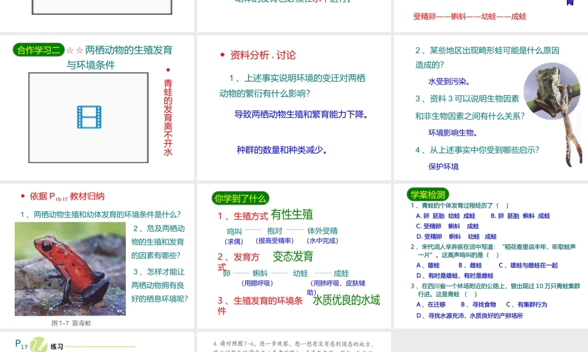
Task: Click the answer 保护环境
Action: pos(443,167)
